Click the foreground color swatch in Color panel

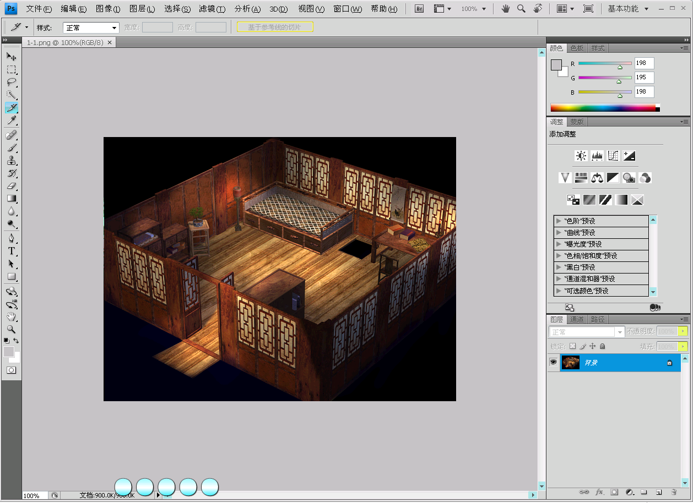point(556,65)
